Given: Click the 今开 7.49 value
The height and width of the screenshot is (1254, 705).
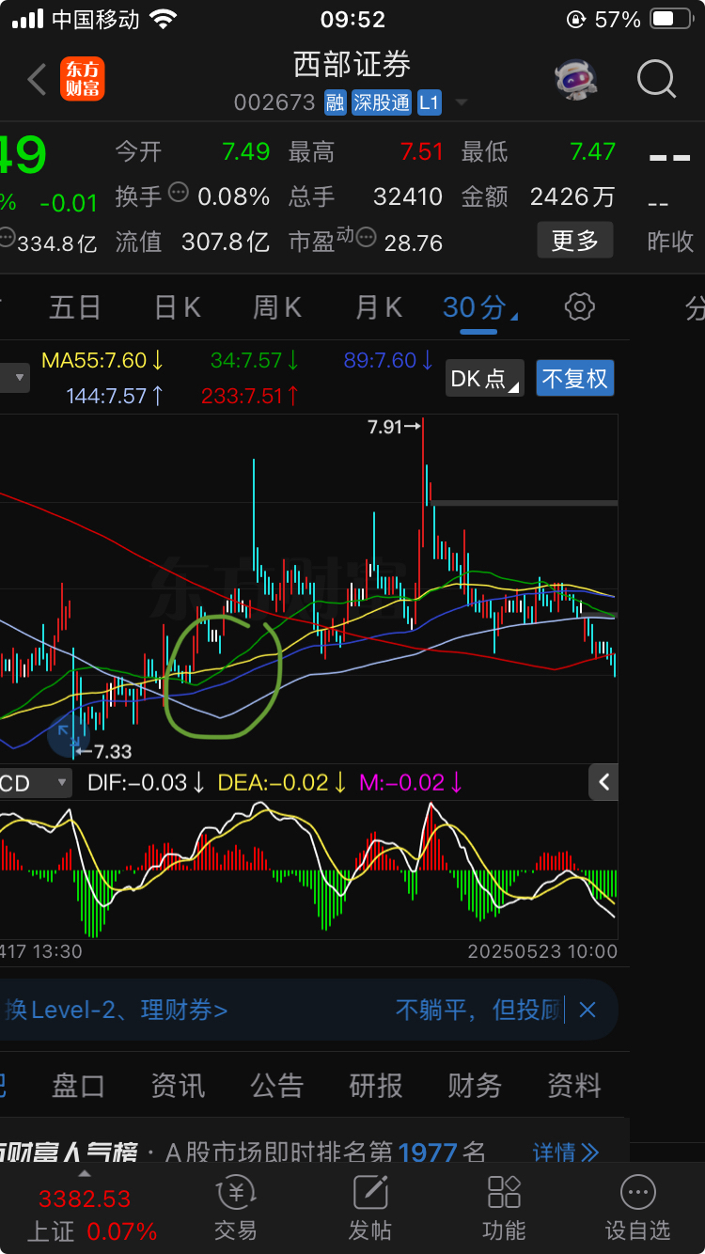Looking at the screenshot, I should pos(246,151).
